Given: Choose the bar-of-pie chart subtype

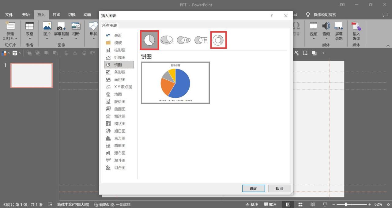Looking at the screenshot, I should 201,40.
